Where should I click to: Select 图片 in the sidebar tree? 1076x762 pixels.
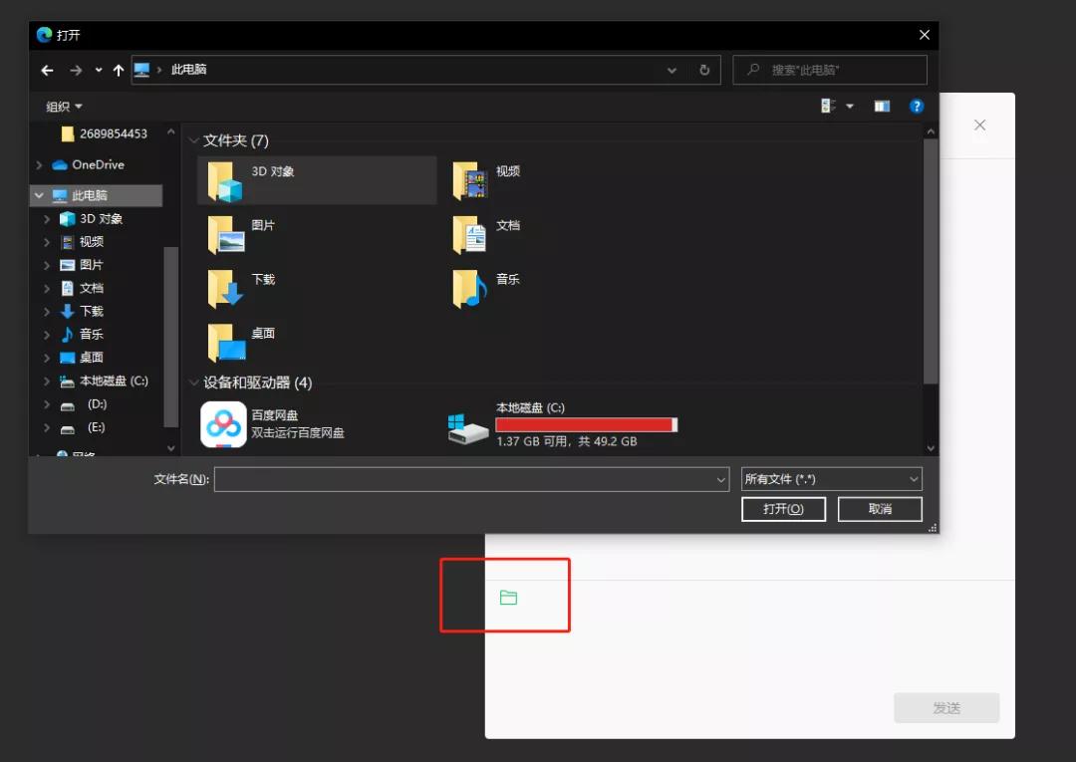(x=82, y=265)
